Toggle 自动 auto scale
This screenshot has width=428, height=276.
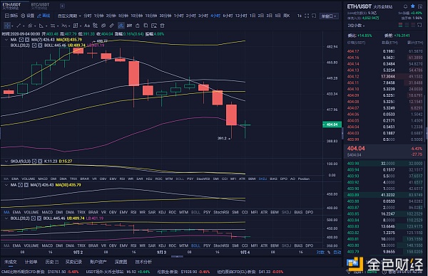click(337, 253)
